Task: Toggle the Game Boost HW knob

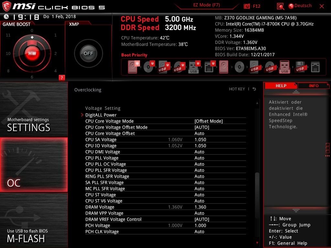Action: (x=32, y=53)
